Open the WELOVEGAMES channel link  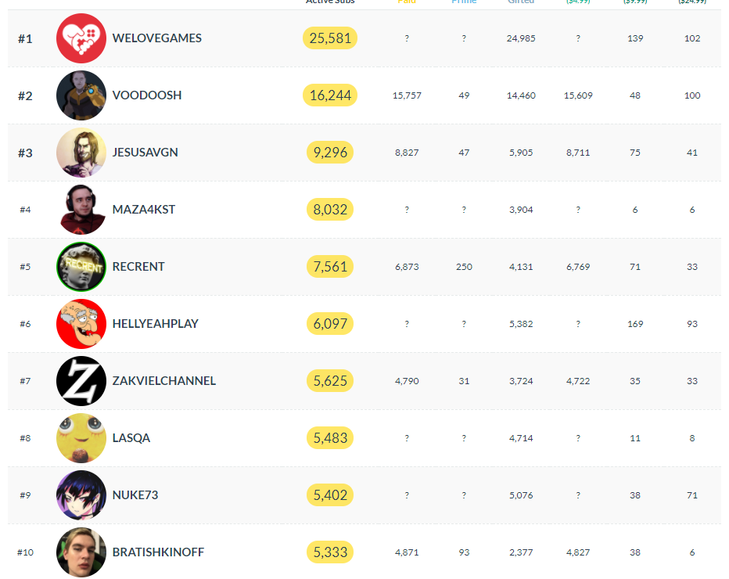[x=157, y=38]
